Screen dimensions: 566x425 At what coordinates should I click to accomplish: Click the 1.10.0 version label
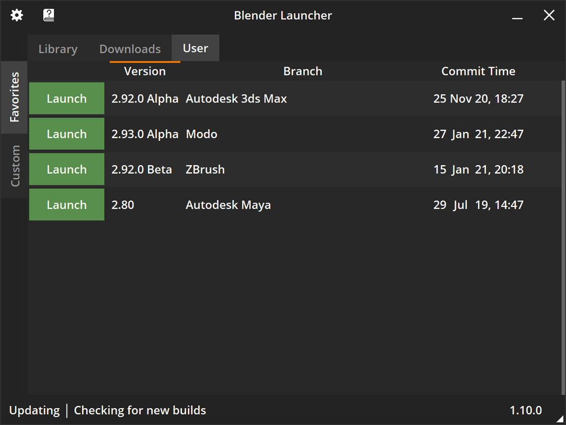pyautogui.click(x=526, y=410)
